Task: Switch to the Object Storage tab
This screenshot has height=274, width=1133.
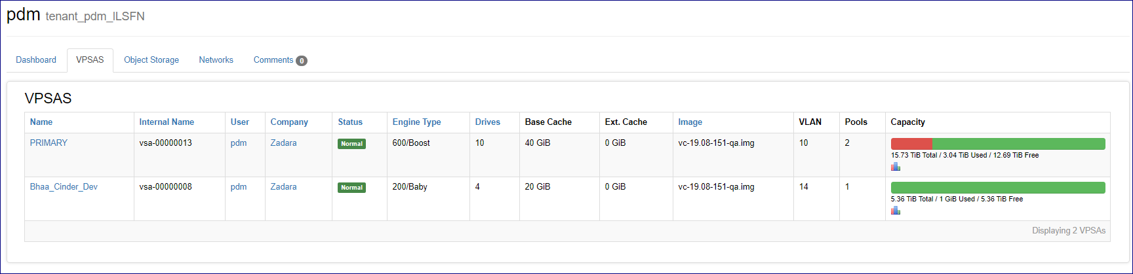Action: tap(151, 60)
